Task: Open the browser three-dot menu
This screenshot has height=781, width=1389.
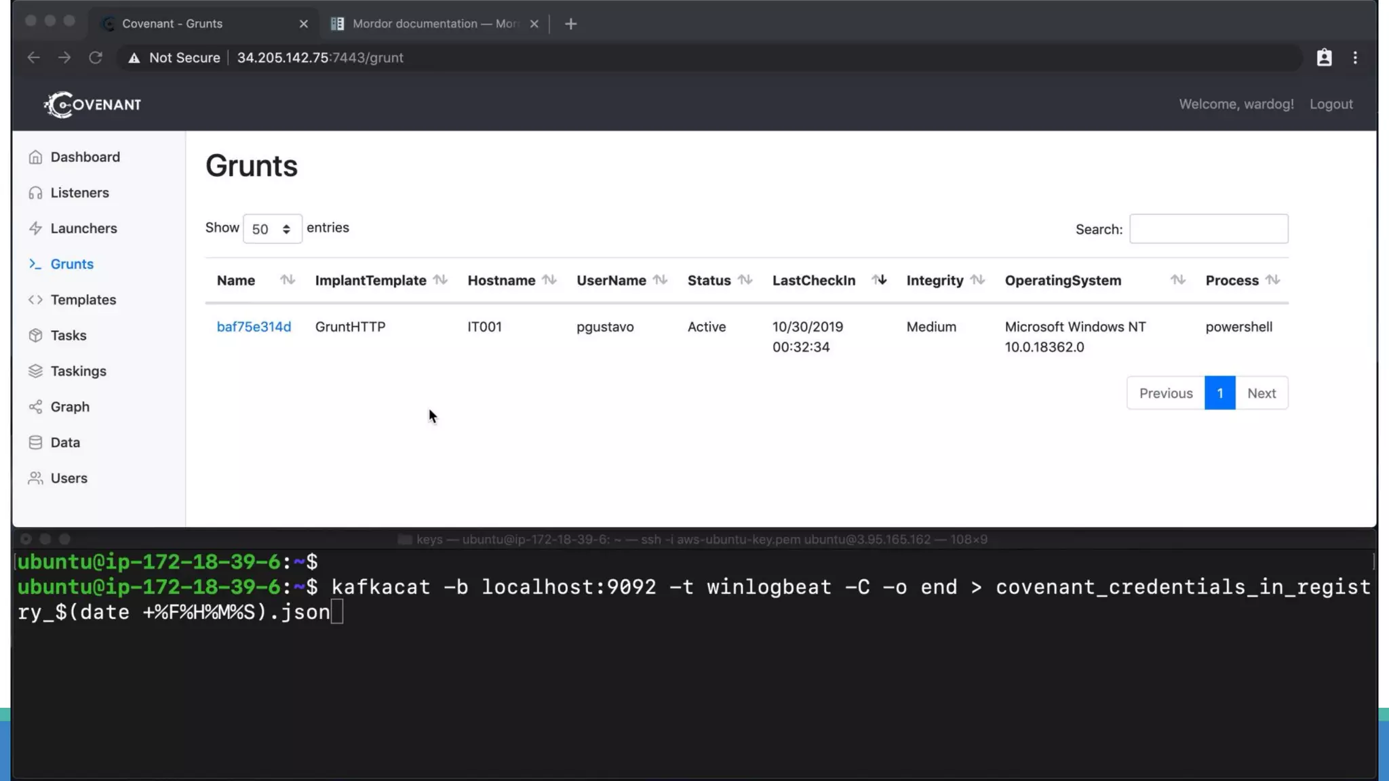Action: click(1355, 58)
